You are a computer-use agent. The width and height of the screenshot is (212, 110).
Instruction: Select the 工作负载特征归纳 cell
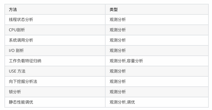pyautogui.click(x=55, y=61)
